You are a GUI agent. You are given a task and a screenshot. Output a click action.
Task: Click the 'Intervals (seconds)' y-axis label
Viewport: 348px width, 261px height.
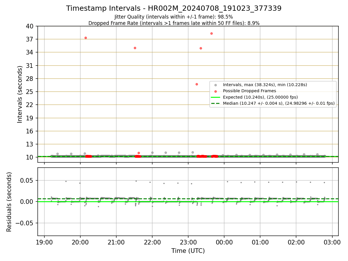(x=20, y=94)
